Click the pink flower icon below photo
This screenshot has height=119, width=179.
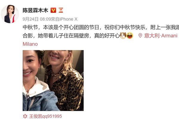pos(25,116)
